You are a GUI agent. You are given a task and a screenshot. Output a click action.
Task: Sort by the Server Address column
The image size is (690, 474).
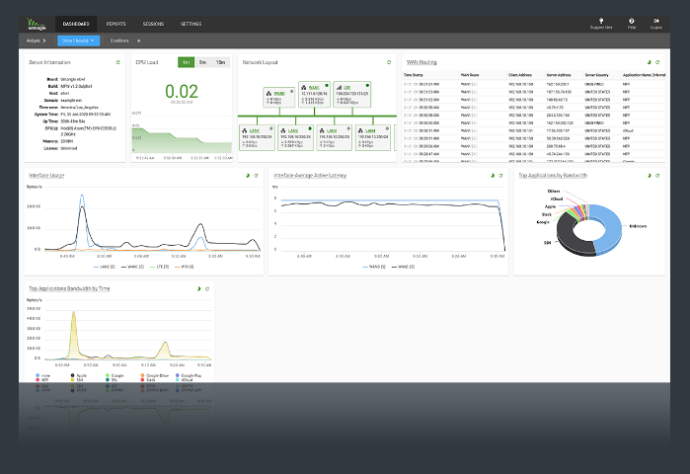[564, 75]
